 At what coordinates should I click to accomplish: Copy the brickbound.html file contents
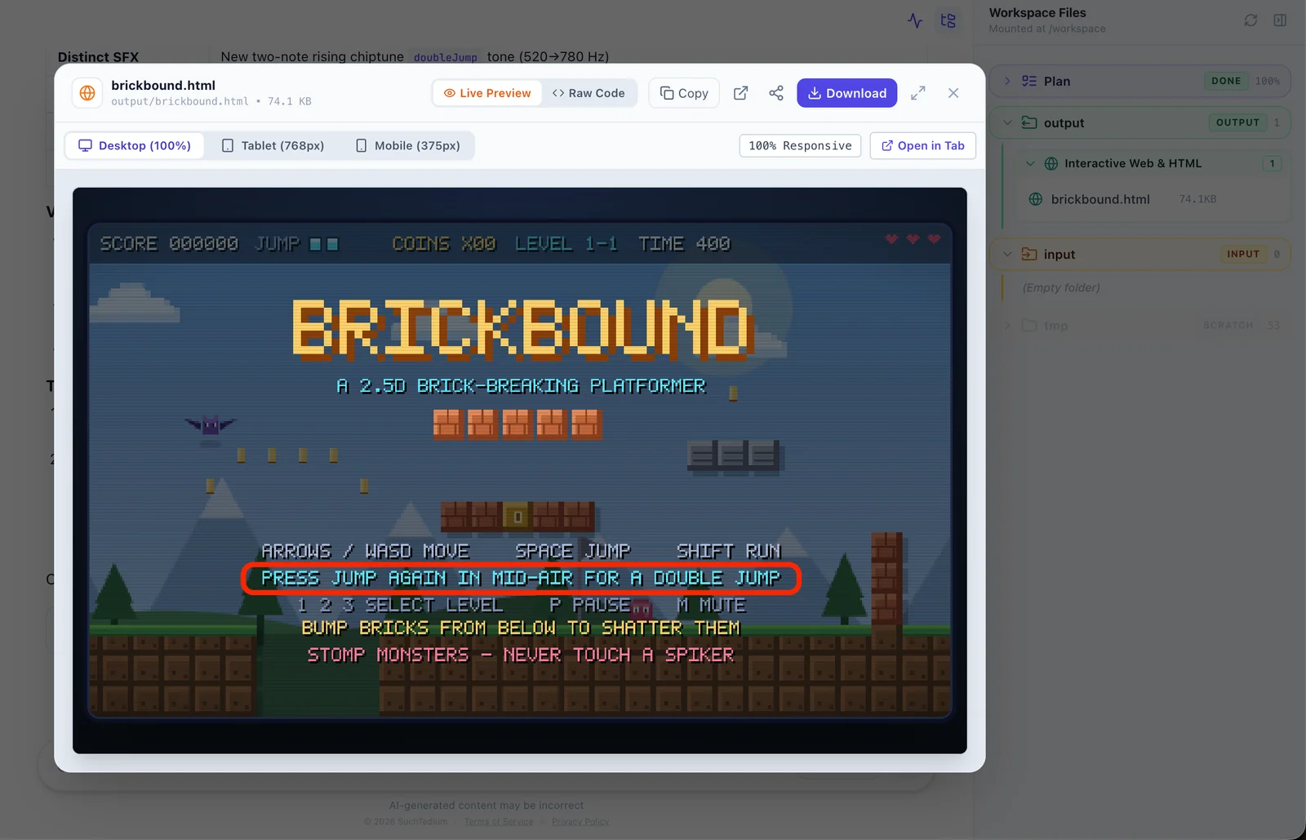pyautogui.click(x=684, y=93)
